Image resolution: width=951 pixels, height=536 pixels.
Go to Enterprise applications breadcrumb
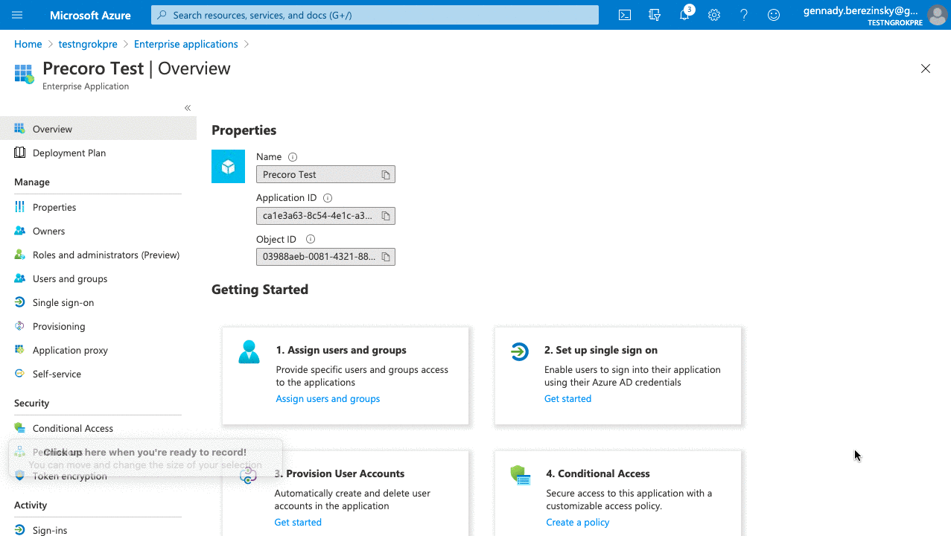click(x=186, y=44)
